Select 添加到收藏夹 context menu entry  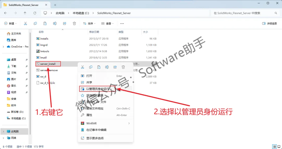point(105,95)
